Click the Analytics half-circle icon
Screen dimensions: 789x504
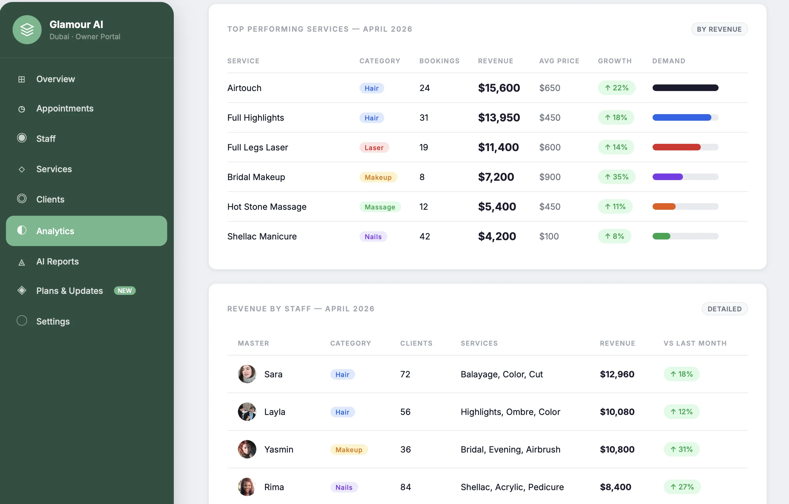coord(21,230)
